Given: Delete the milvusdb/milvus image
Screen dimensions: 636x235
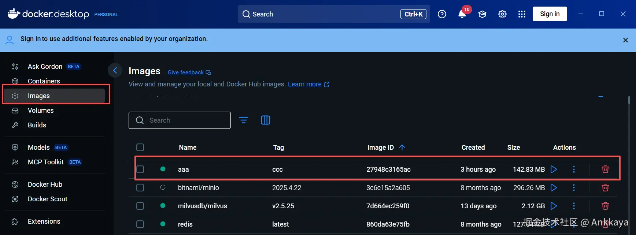Looking at the screenshot, I should (x=605, y=206).
